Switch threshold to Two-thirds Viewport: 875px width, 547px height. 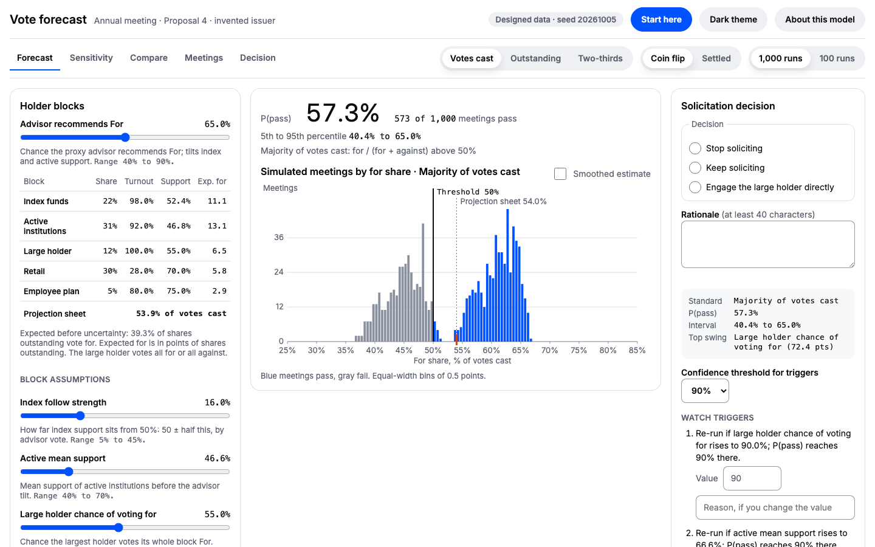tap(600, 58)
